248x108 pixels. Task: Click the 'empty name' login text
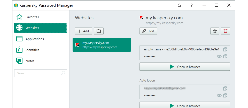(x=182, y=49)
